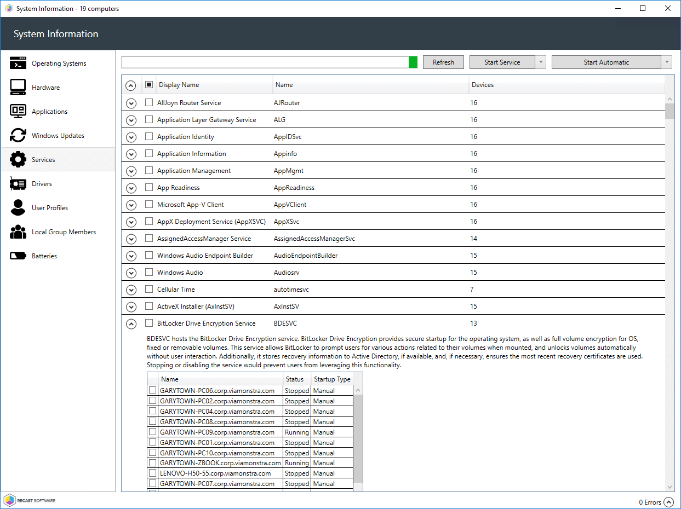Expand the Microsoft App-V Client row

[x=131, y=205]
